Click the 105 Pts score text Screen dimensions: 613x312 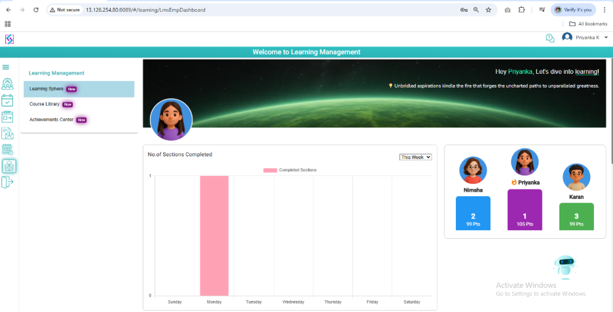click(x=525, y=224)
